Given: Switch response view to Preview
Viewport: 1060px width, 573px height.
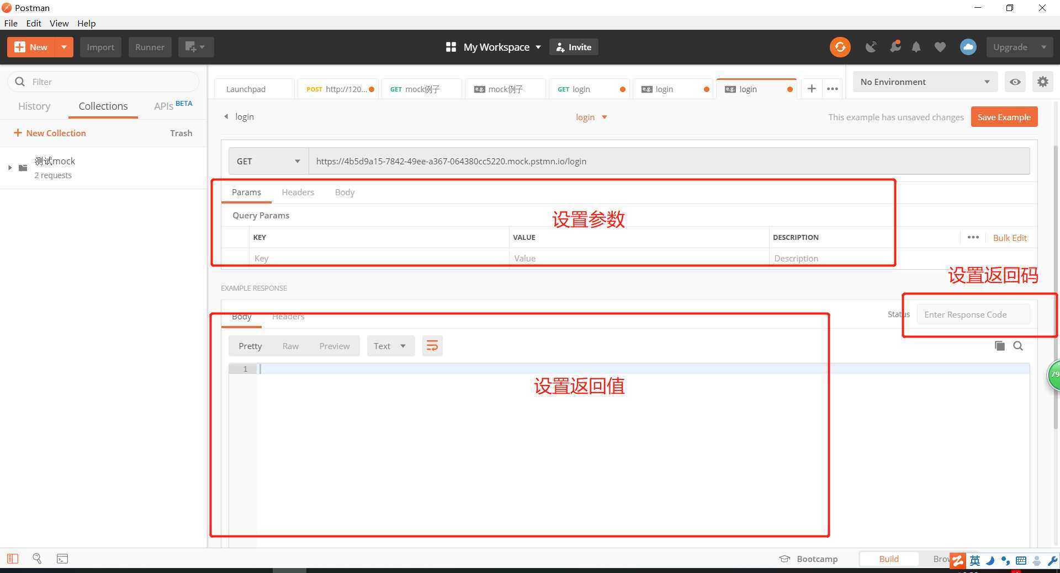Looking at the screenshot, I should (334, 346).
